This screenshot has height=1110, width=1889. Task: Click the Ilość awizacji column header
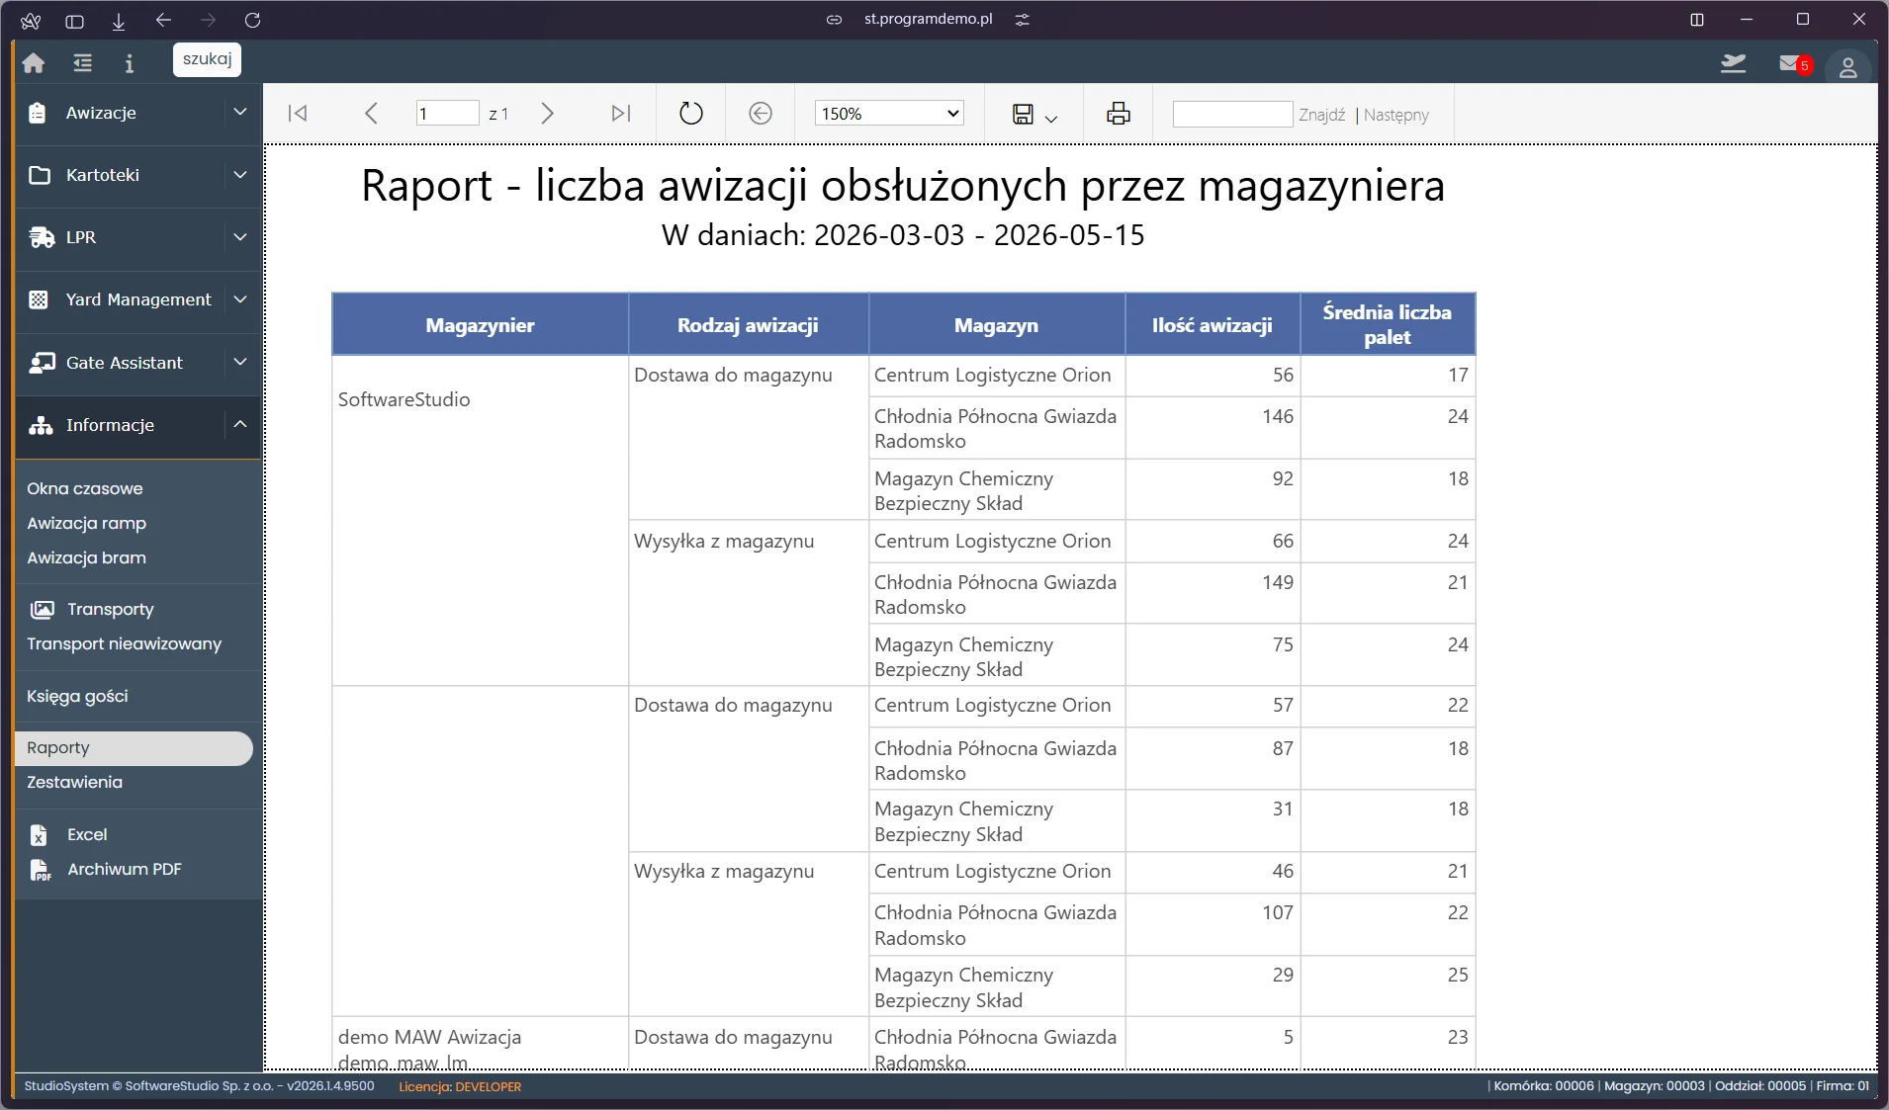1212,324
